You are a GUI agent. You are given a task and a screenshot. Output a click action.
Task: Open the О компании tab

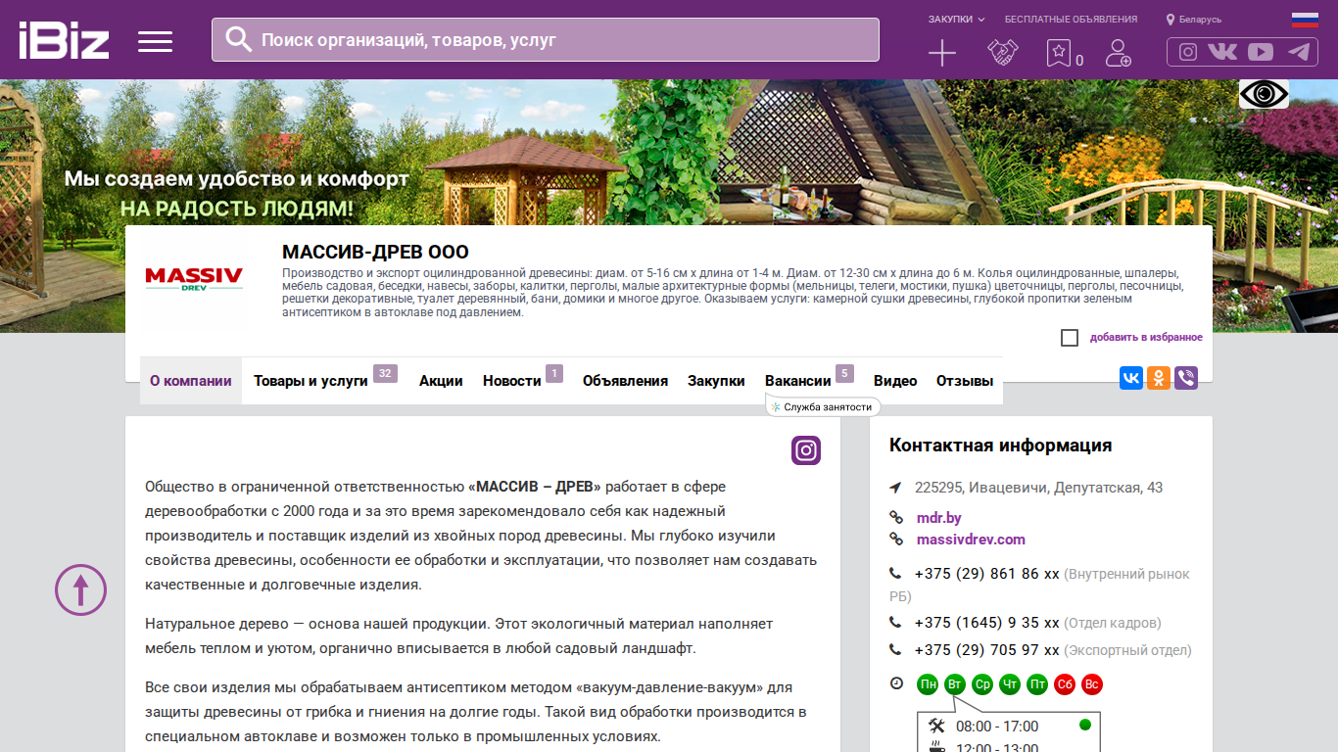191,381
